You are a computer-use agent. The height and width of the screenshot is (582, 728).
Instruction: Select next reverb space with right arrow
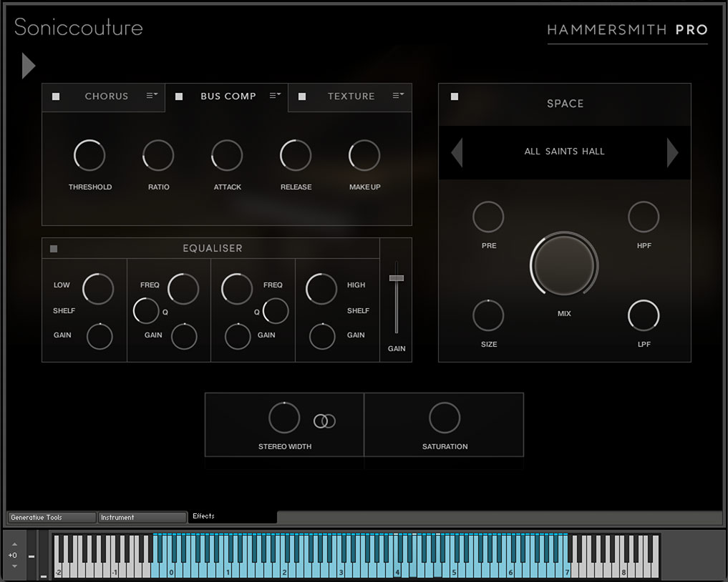(x=672, y=152)
